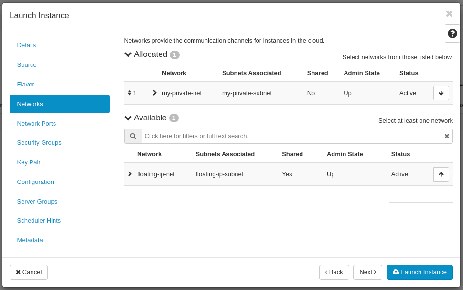Click the reorder handle beside my-private-net
Viewport: 463px width, 290px height.
(x=130, y=93)
